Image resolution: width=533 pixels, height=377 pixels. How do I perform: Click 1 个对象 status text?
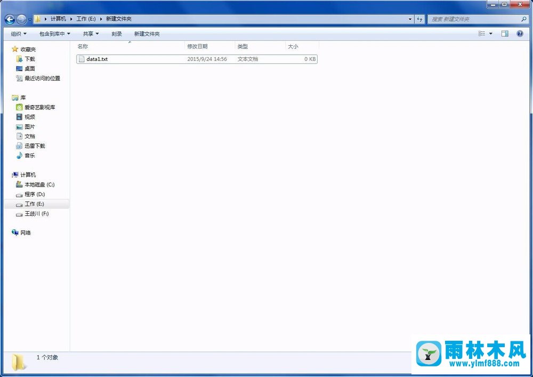(x=47, y=357)
